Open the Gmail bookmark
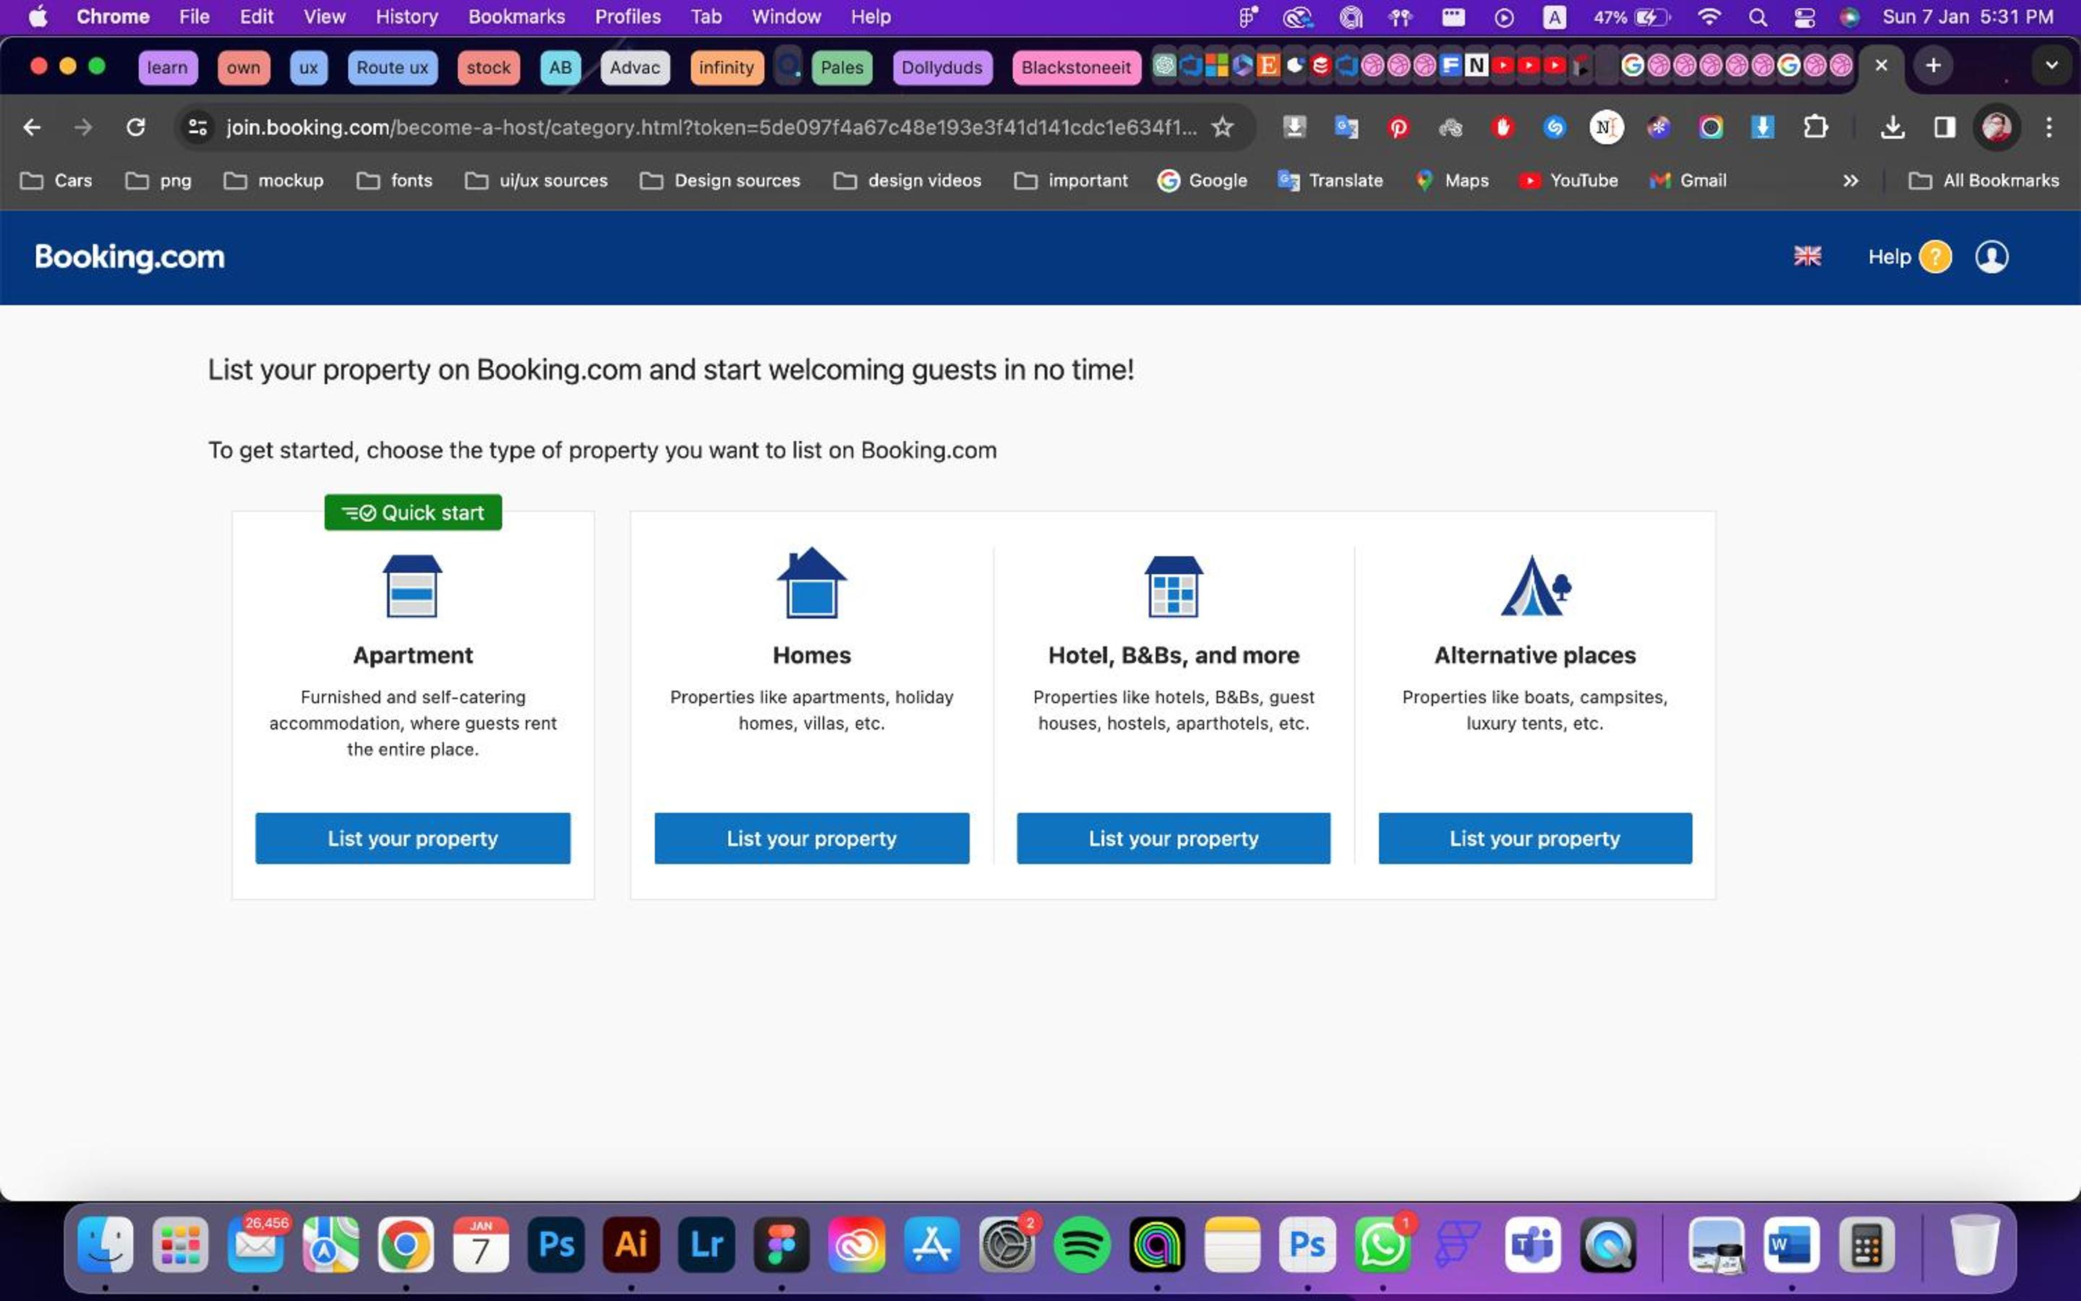This screenshot has height=1301, width=2081. [1688, 181]
